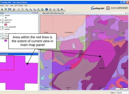Open the Legend panel dropdown arrow
This screenshot has height=94, width=129.
click(33, 13)
